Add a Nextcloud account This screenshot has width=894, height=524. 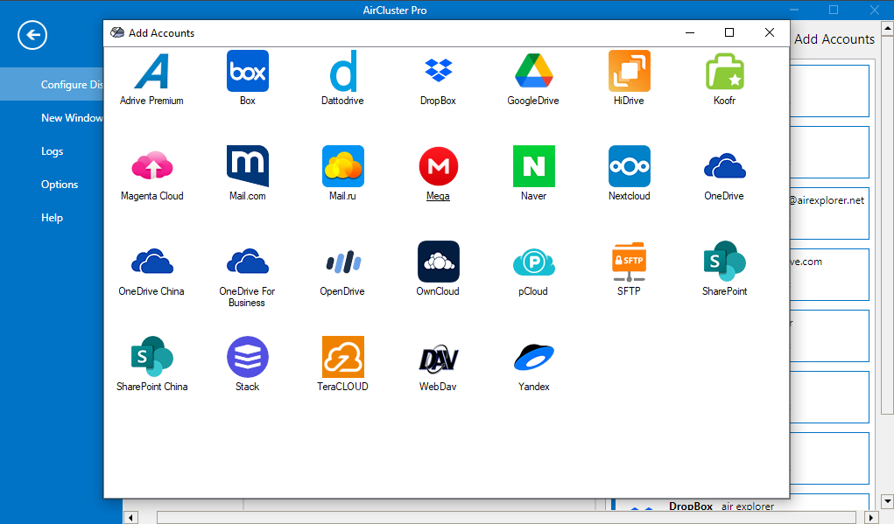pos(629,166)
